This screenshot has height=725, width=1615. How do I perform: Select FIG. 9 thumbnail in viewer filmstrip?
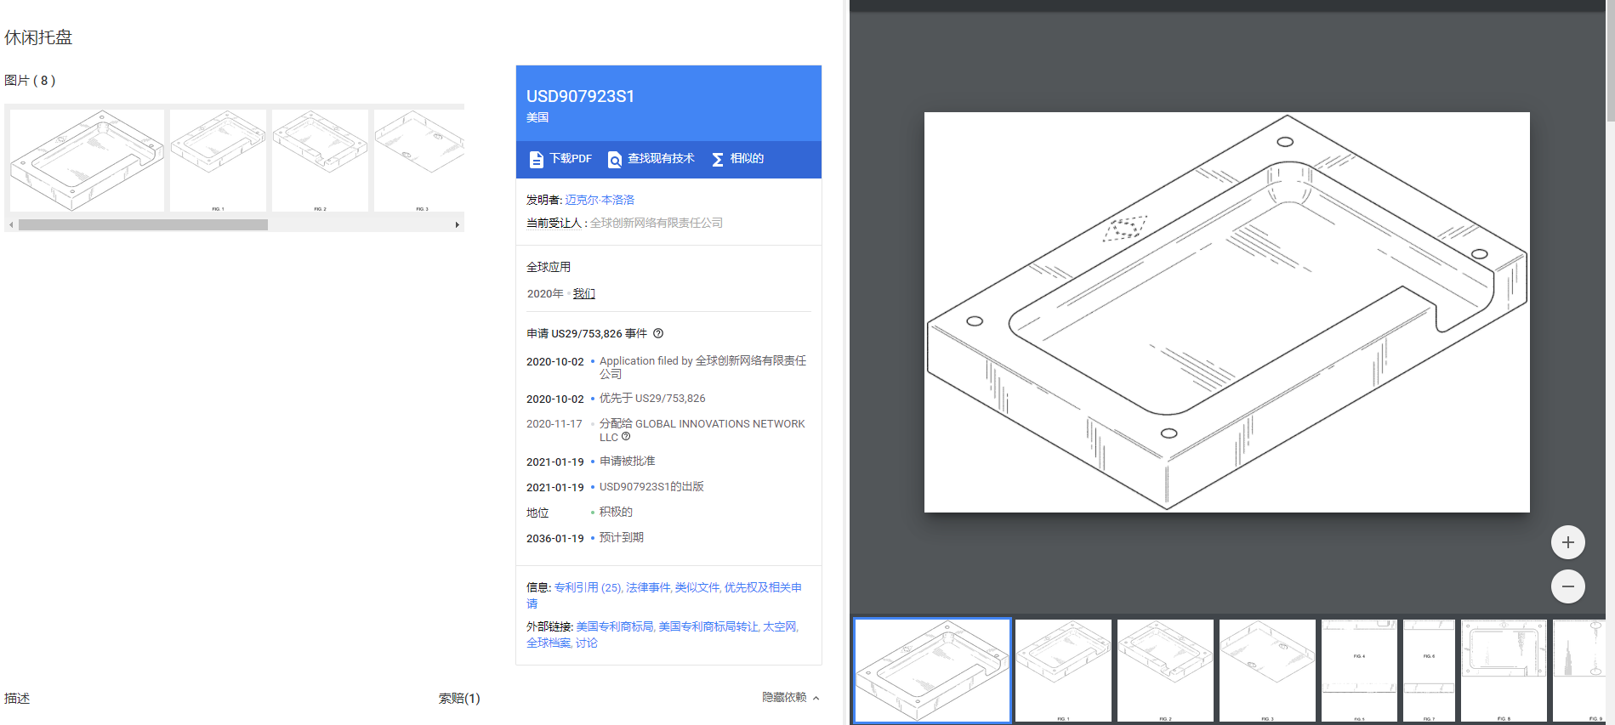click(1579, 671)
